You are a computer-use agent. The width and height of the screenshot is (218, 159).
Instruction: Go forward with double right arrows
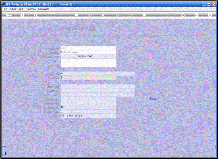tap(118, 15)
